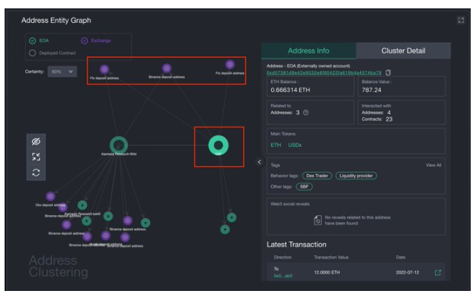Select the highlighted SBF center node

(x=219, y=145)
